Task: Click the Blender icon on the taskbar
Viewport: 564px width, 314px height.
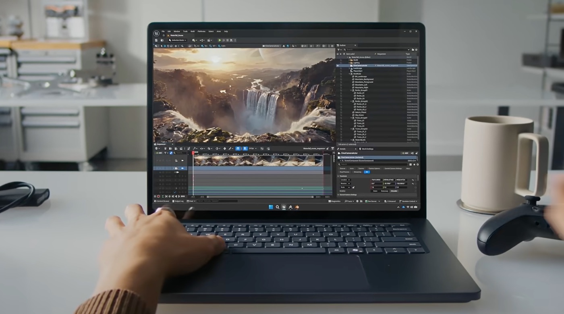Action: [x=297, y=207]
